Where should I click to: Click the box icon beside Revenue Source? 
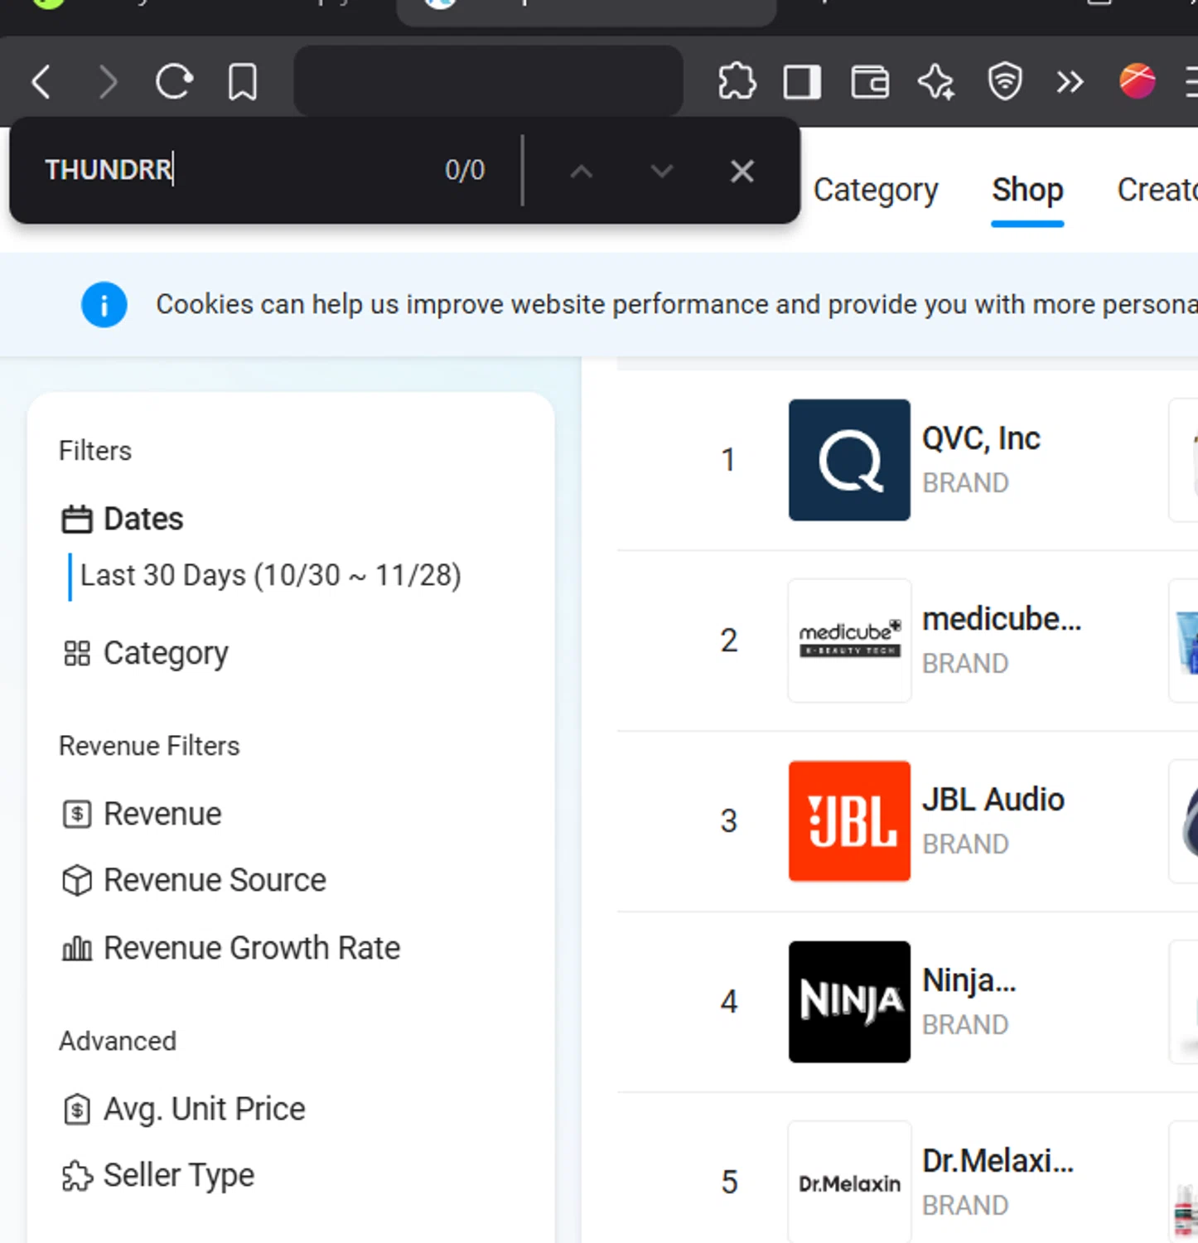click(77, 881)
